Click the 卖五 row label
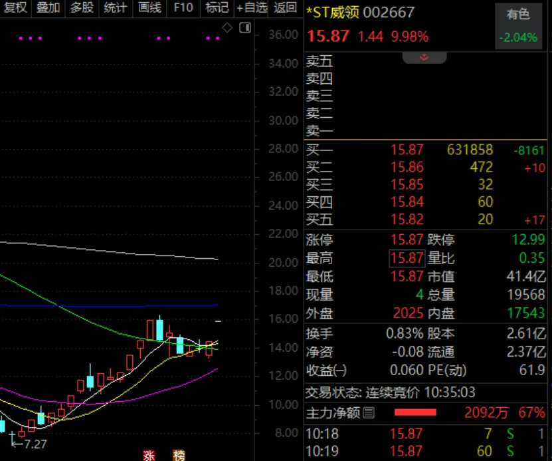The width and height of the screenshot is (552, 461). click(x=320, y=61)
